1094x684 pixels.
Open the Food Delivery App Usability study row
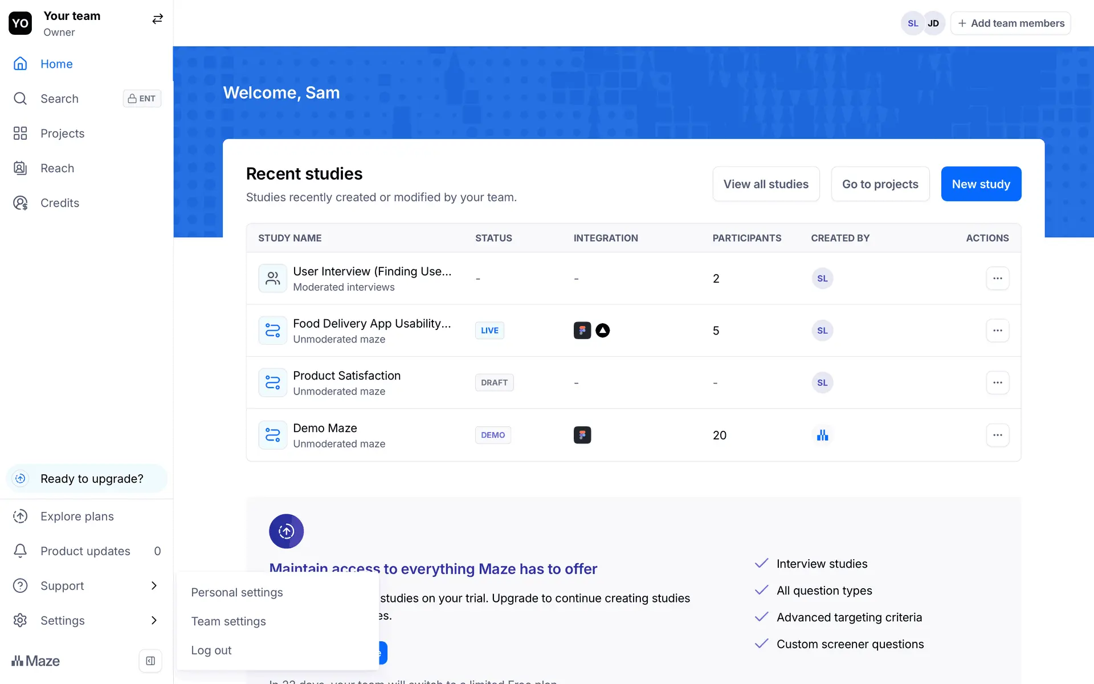tap(372, 324)
